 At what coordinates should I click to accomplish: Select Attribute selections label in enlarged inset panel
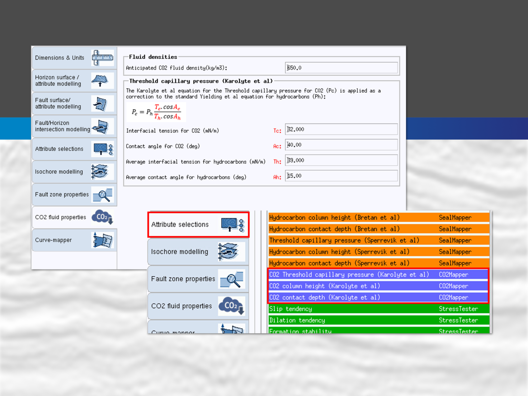pos(180,224)
